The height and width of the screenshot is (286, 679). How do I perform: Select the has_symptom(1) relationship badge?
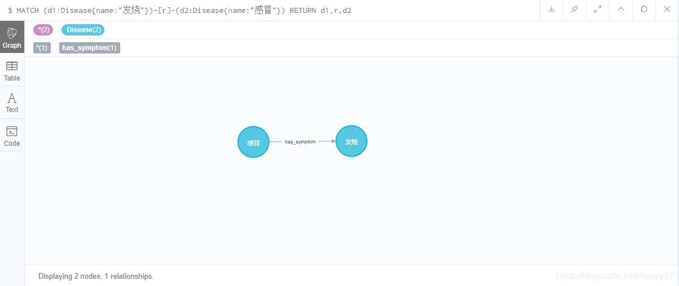pyautogui.click(x=90, y=48)
